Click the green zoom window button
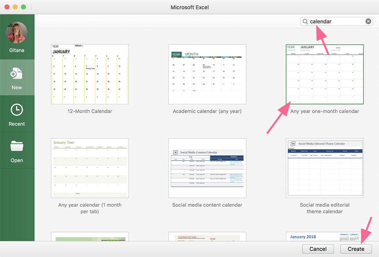Screen dimensions: 379x257 pos(23,7)
